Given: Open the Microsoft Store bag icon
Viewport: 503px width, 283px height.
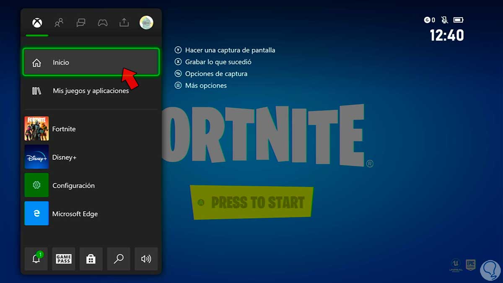Looking at the screenshot, I should click(x=91, y=259).
